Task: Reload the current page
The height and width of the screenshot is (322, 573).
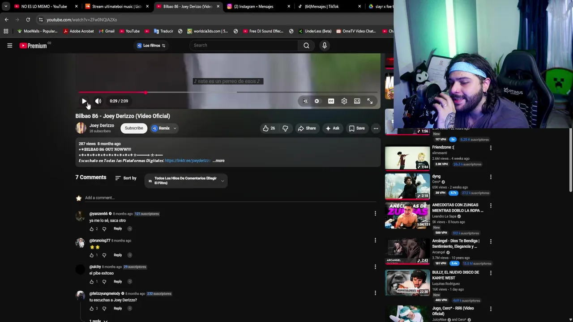Action: [x=28, y=20]
